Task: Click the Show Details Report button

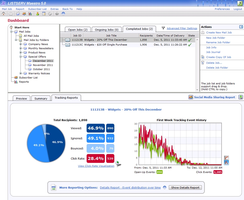Action: [x=185, y=187]
